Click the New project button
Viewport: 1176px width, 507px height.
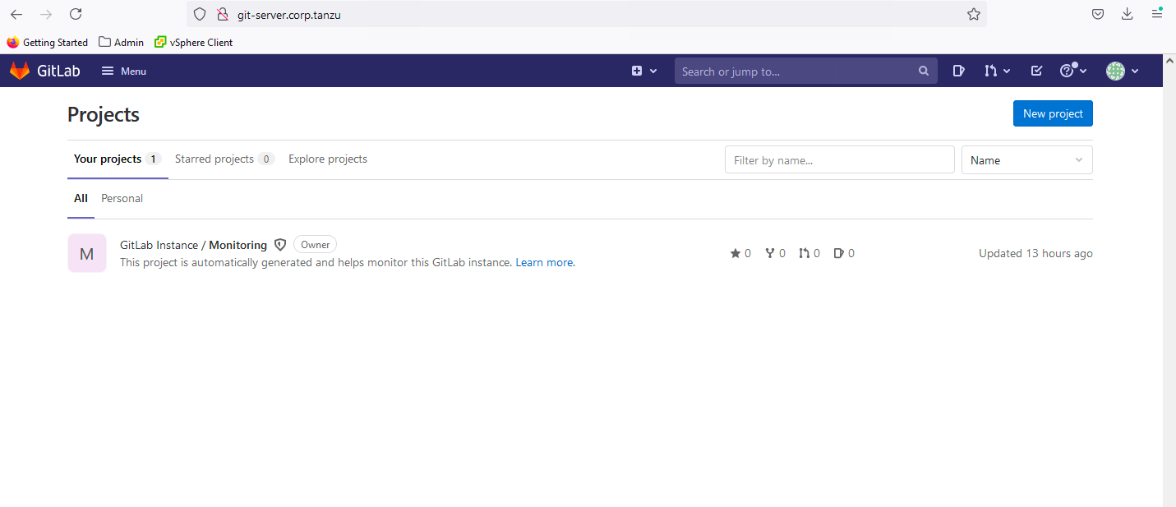pos(1053,113)
